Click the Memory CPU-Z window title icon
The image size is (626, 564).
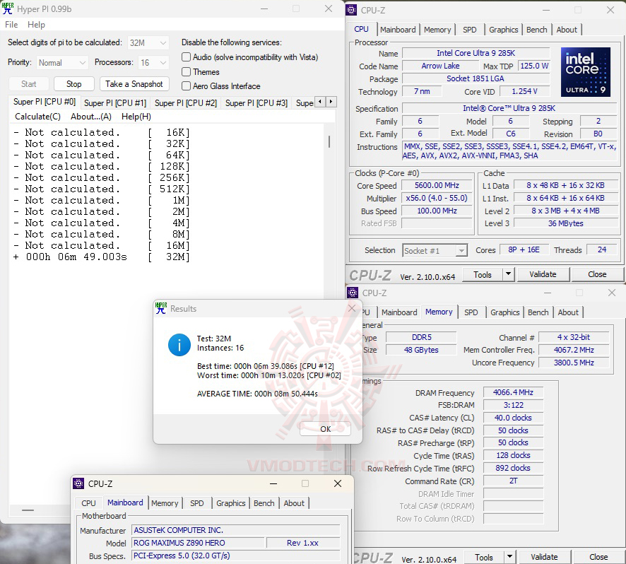(353, 293)
